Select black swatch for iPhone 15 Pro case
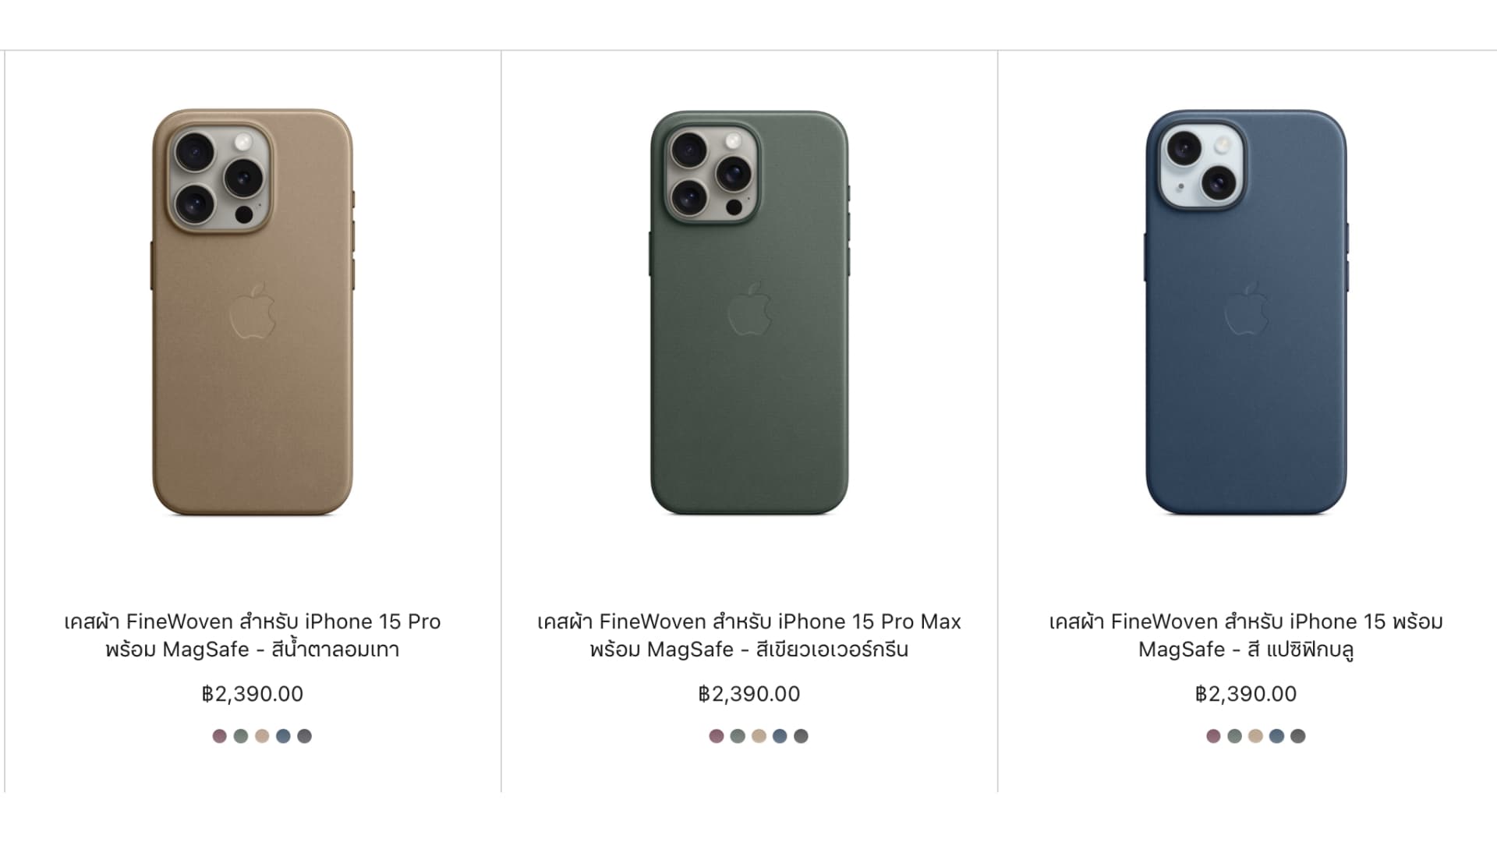 coord(304,736)
